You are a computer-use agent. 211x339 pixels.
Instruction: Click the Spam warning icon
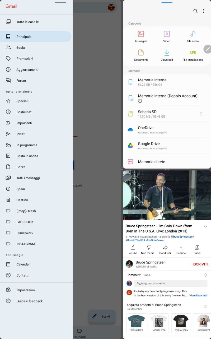tap(8, 189)
